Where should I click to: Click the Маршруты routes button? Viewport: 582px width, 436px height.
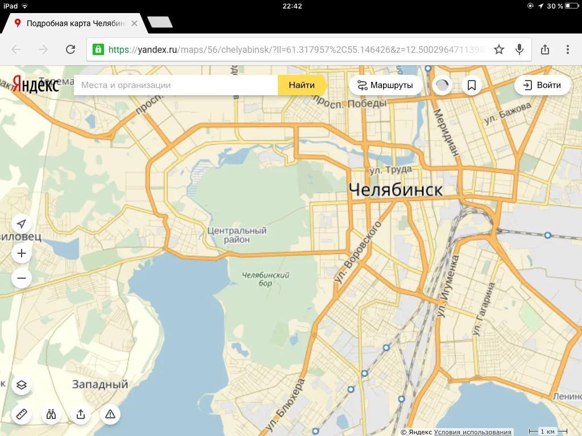385,85
